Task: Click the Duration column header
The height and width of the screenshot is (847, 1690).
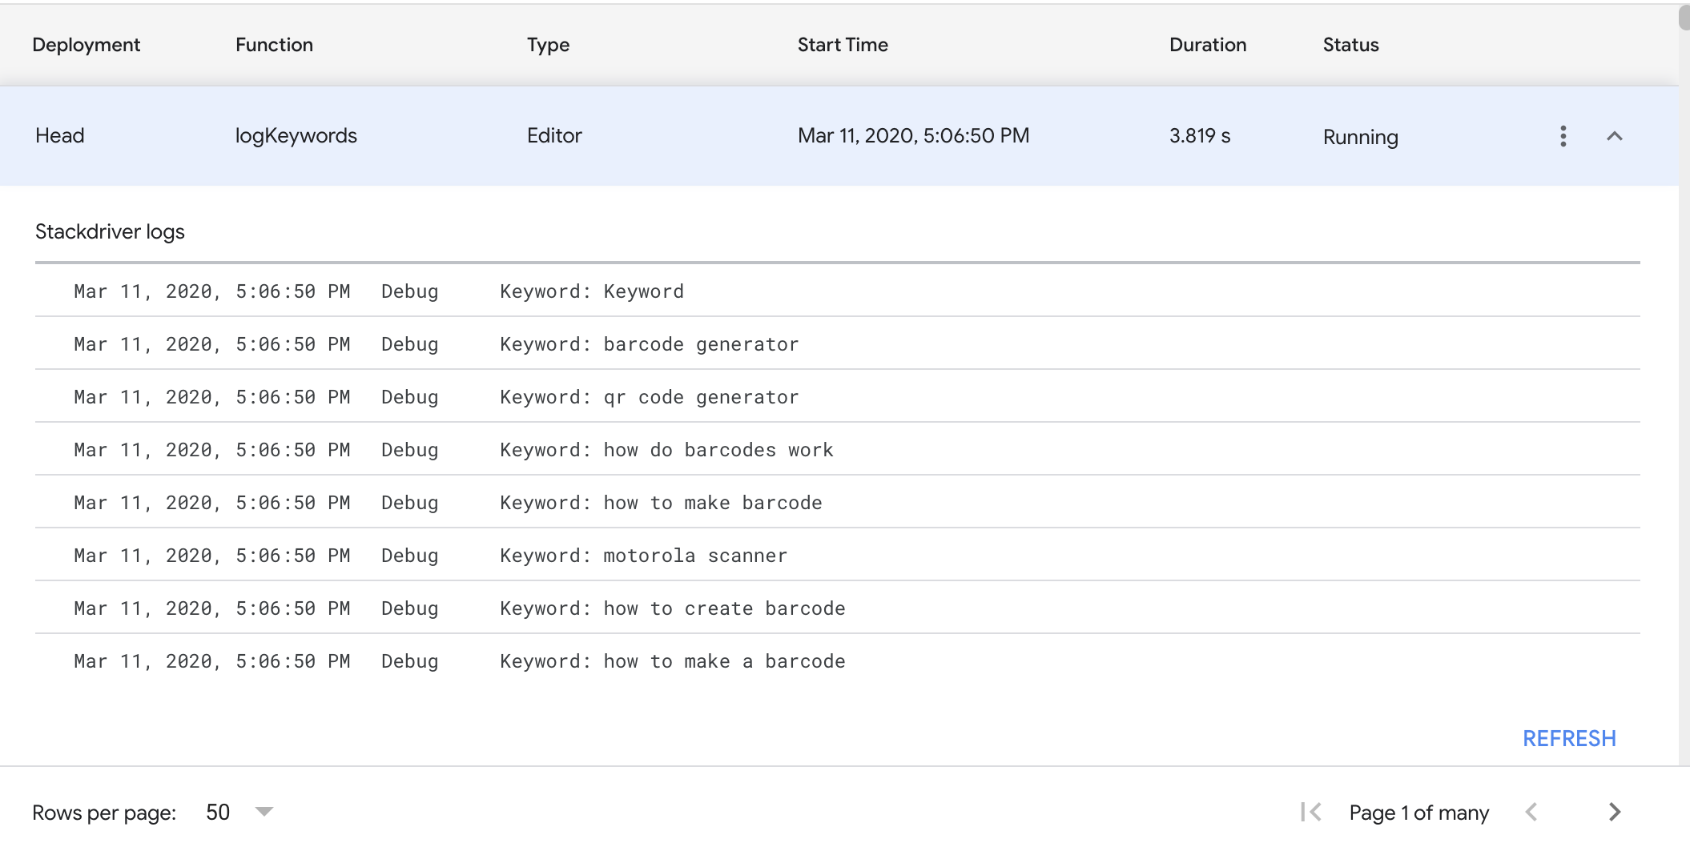Action: point(1207,45)
